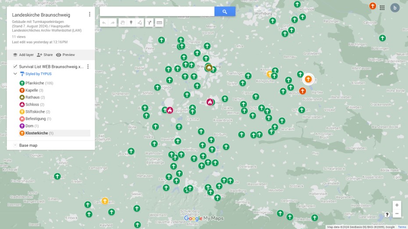The image size is (408, 229).
Task: Open the map Preview
Action: 65,55
